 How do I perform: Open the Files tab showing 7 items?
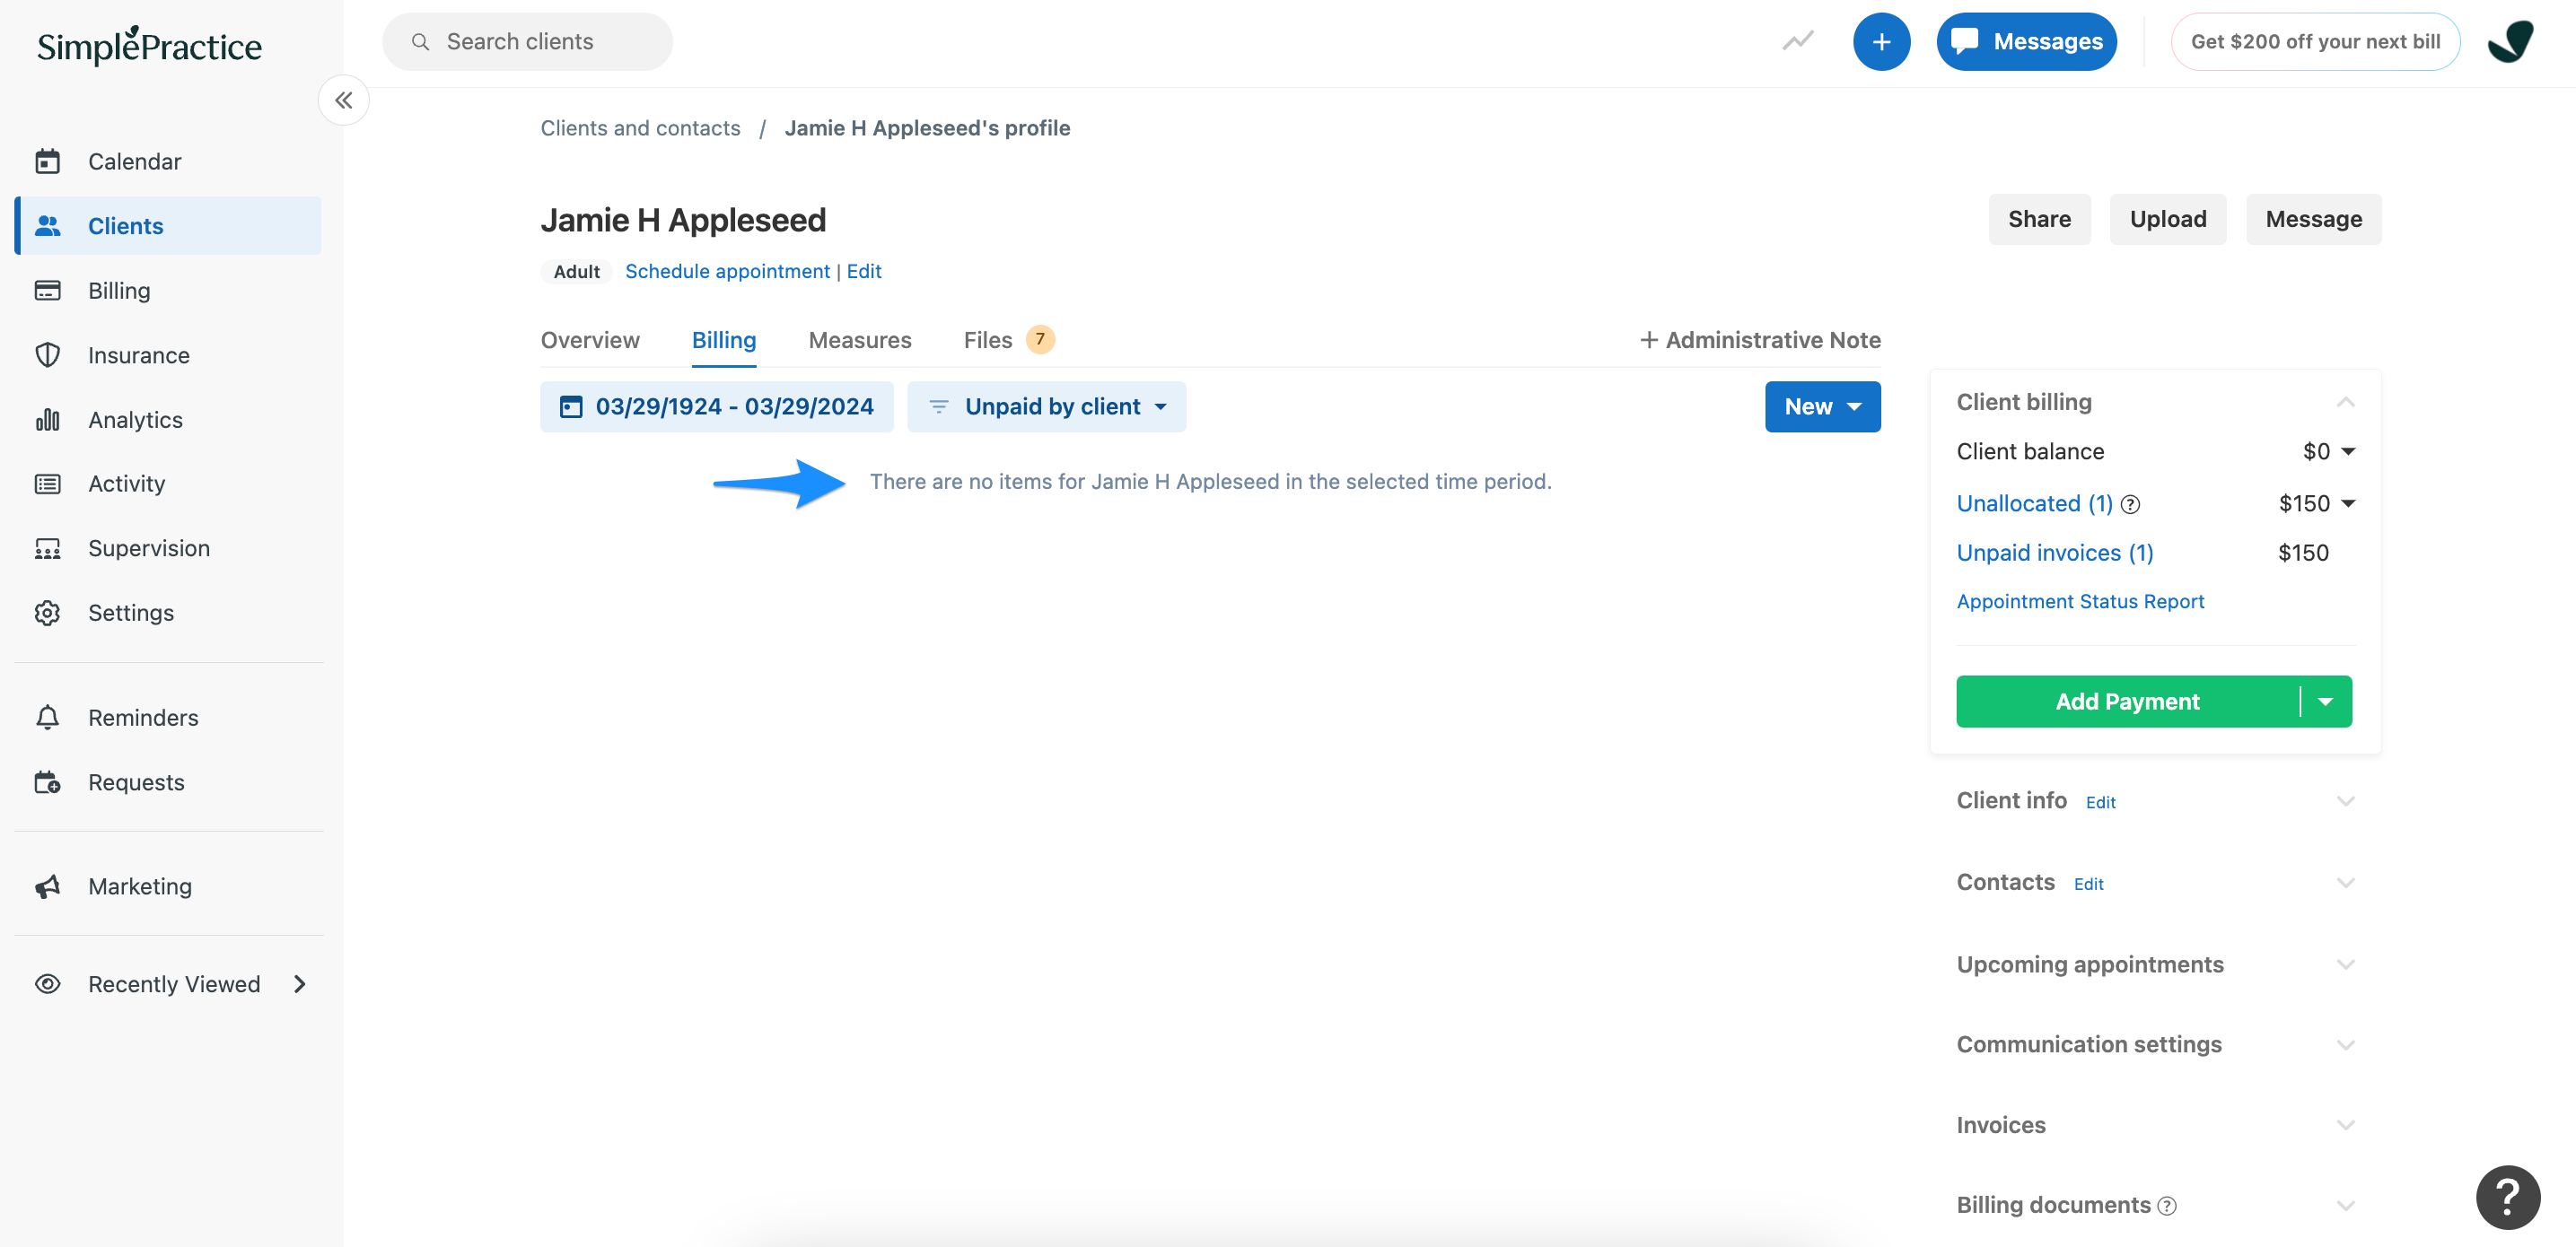988,340
